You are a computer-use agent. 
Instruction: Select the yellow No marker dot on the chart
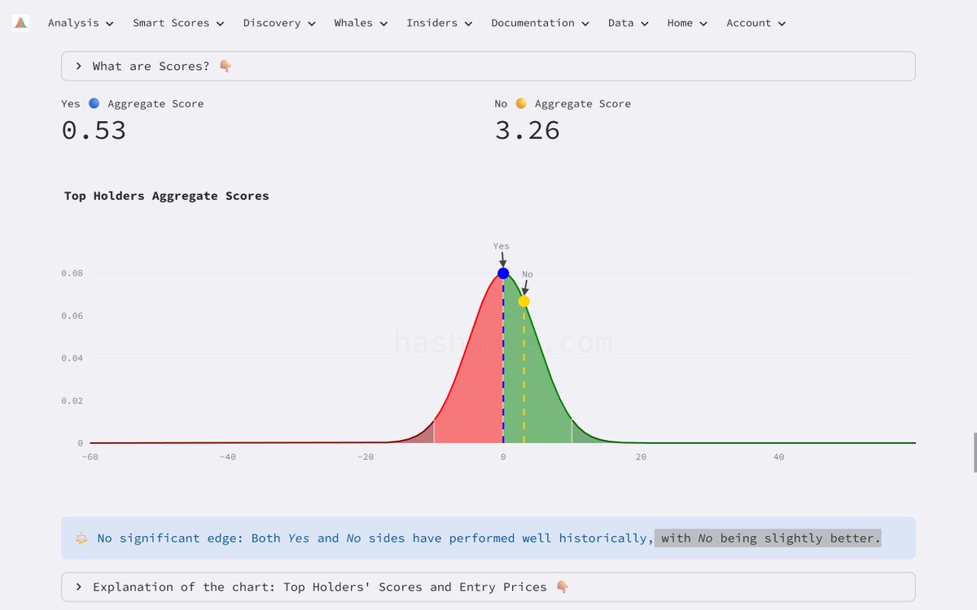[x=524, y=300]
